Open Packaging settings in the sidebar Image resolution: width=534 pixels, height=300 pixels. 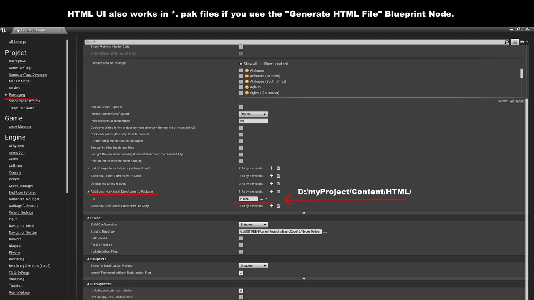(x=17, y=95)
